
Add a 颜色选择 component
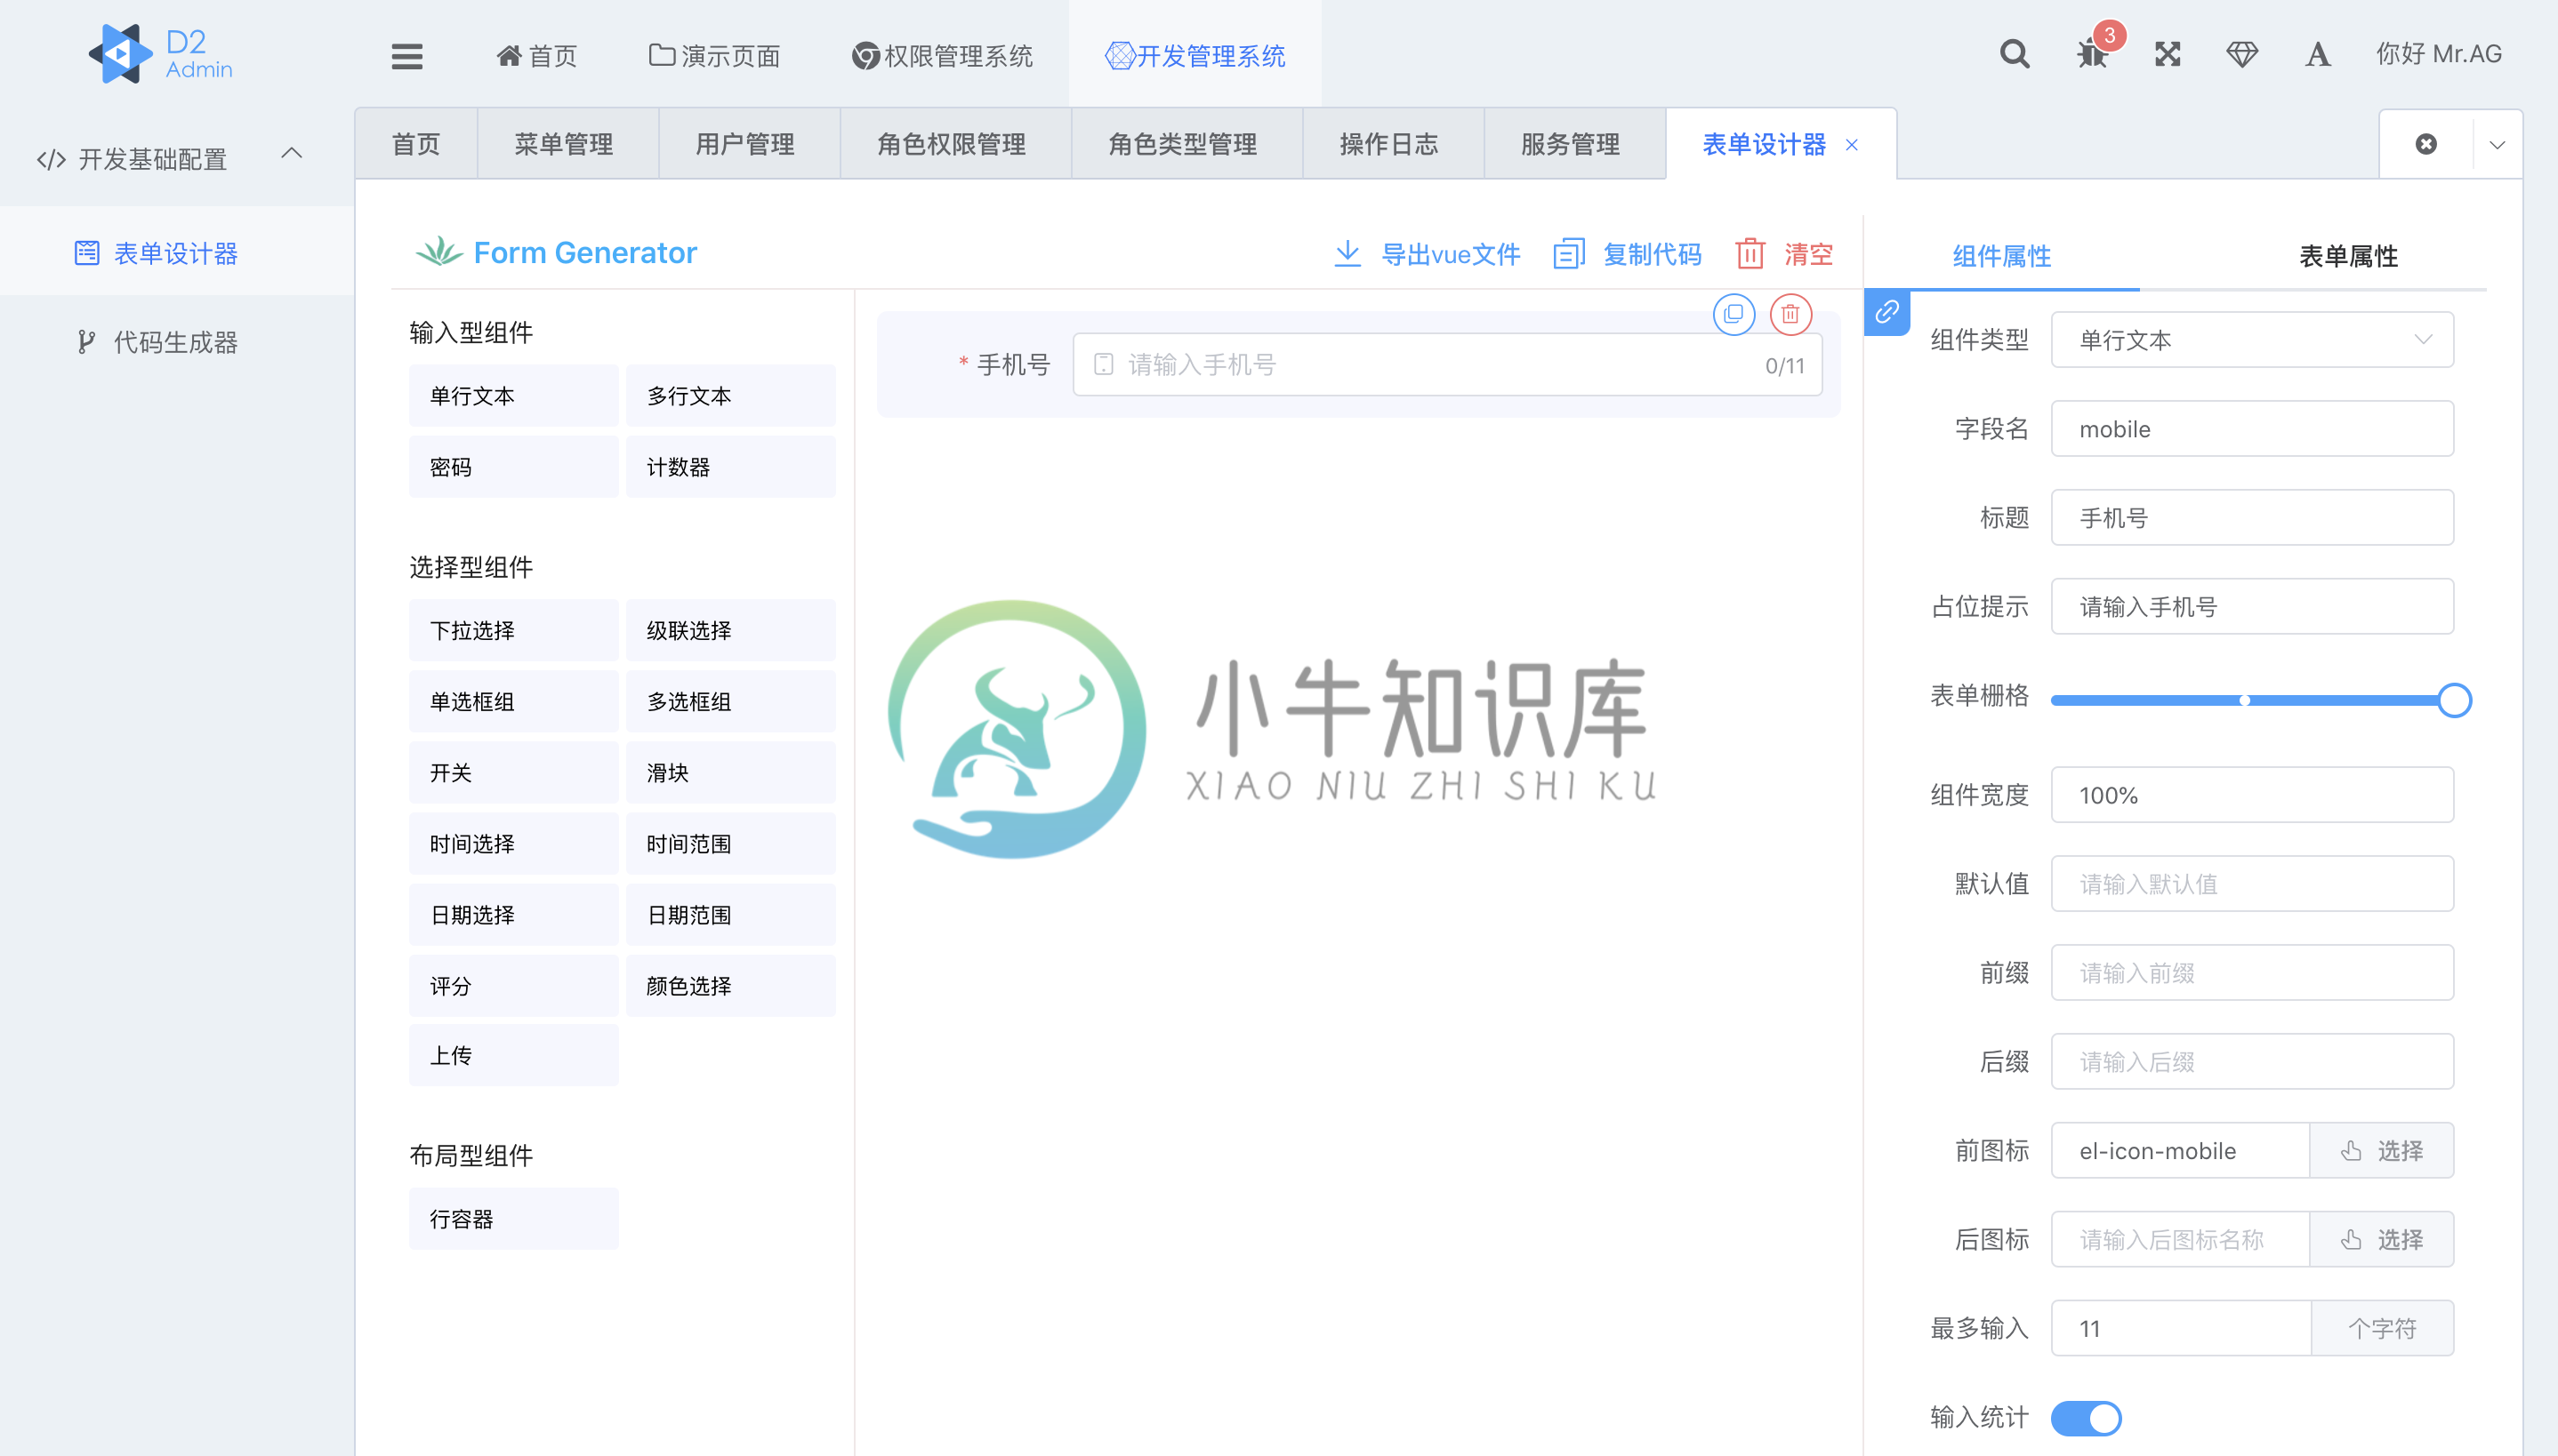coord(730,986)
